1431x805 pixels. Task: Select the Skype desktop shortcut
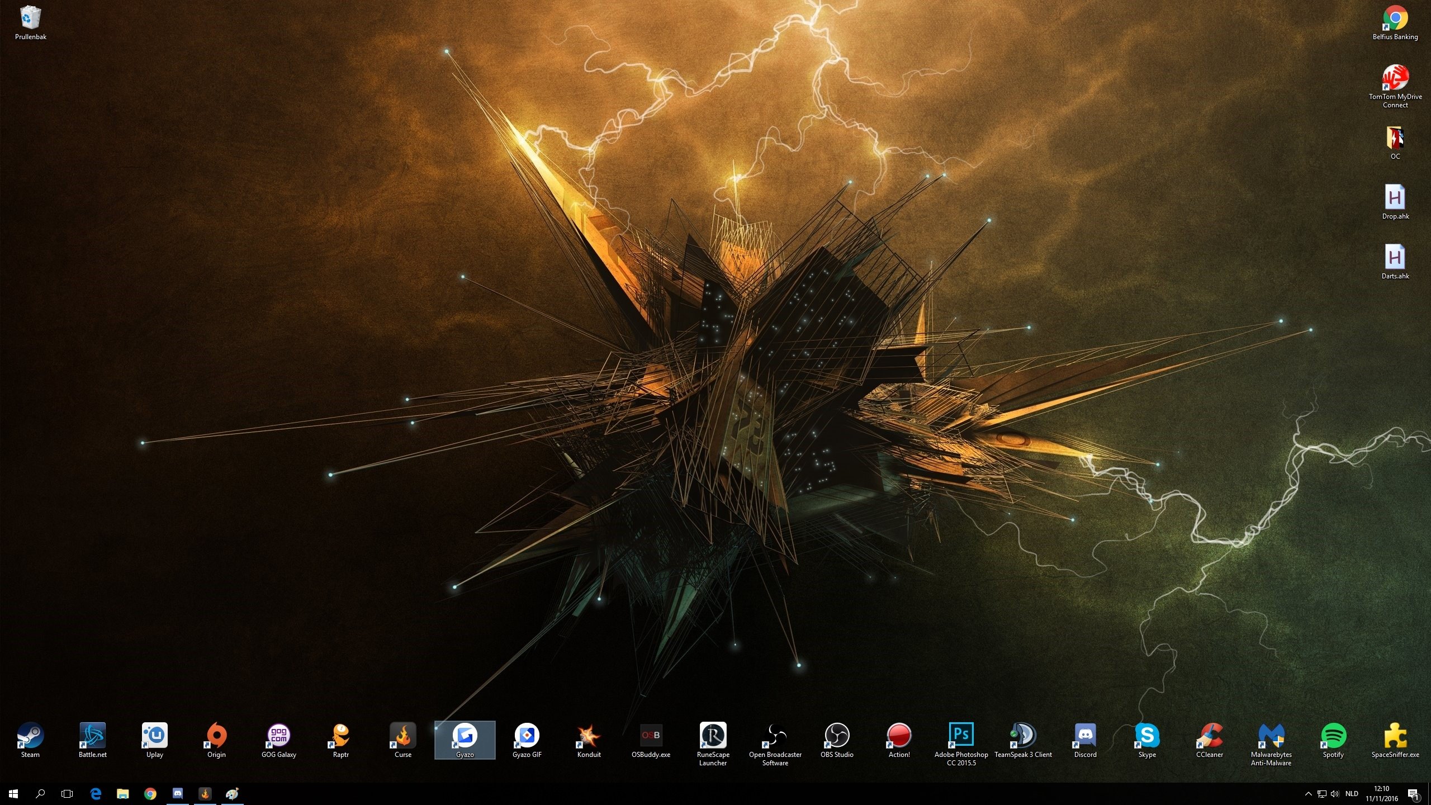point(1147,740)
